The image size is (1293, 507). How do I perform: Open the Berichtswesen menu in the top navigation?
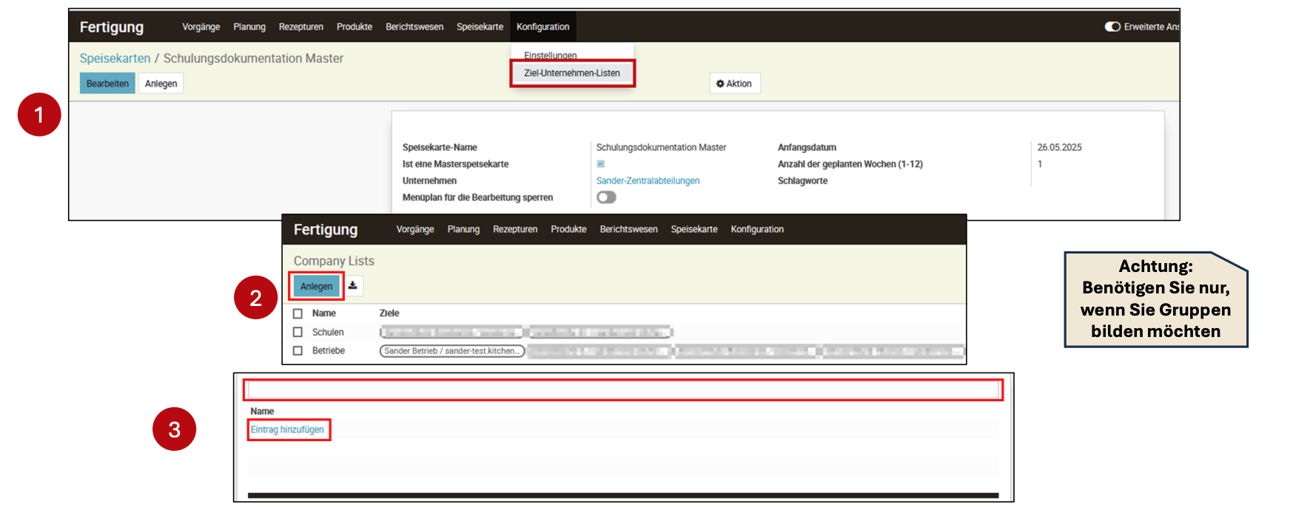tap(414, 27)
